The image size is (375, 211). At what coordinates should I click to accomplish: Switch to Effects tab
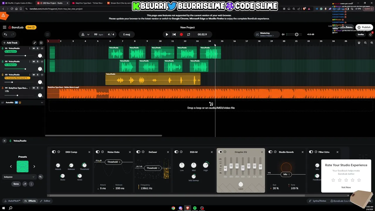pos(30,201)
